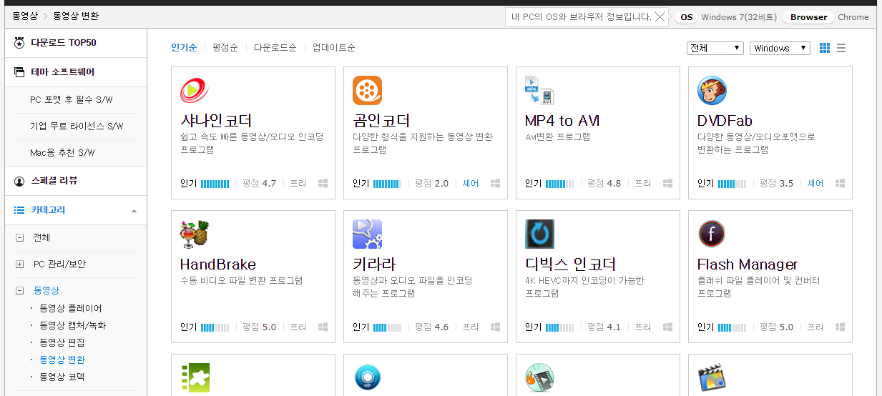Click the 다운로드 TOP50 medal icon
This screenshot has width=882, height=396.
pos(19,43)
